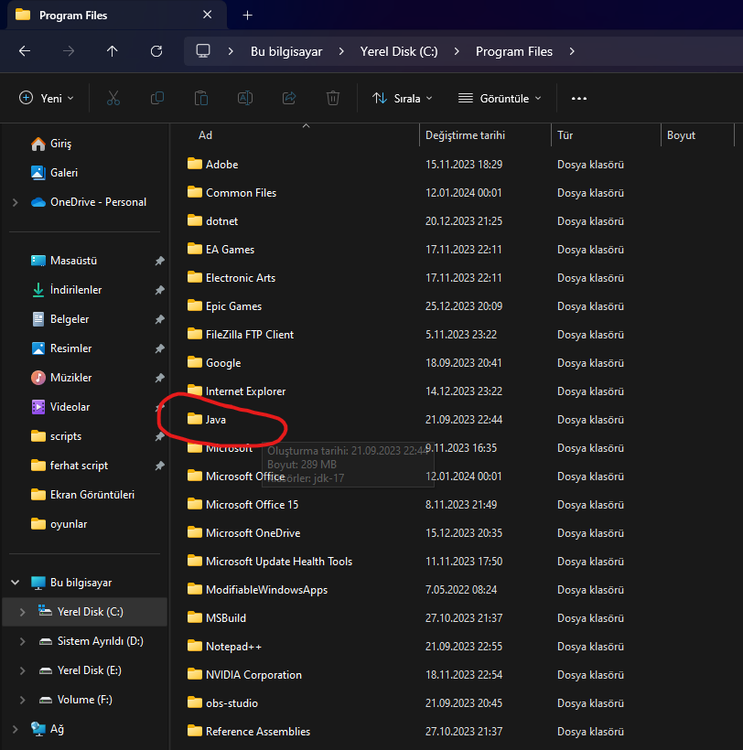Click the pin icon beside İndirilenler
The width and height of the screenshot is (743, 750).
pyautogui.click(x=159, y=290)
